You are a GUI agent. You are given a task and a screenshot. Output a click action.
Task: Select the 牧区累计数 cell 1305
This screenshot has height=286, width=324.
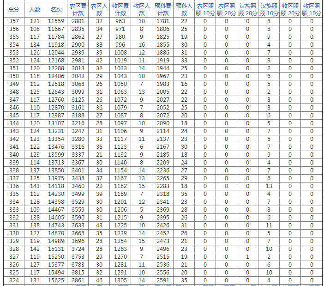(x=120, y=280)
